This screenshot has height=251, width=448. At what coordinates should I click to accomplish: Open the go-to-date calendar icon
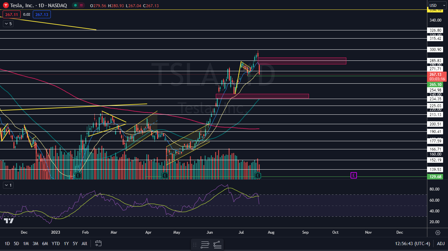[98, 243]
